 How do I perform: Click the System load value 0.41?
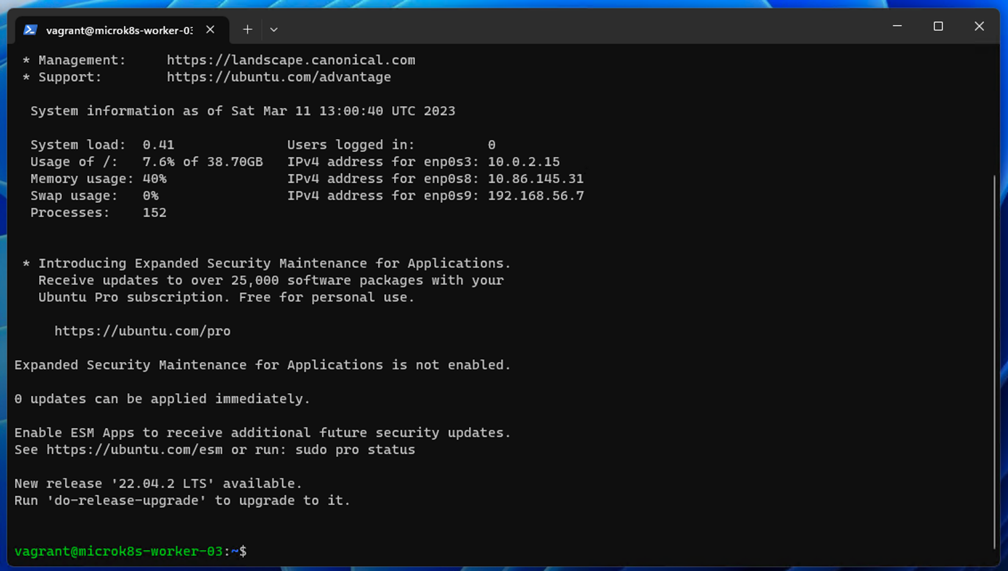158,144
